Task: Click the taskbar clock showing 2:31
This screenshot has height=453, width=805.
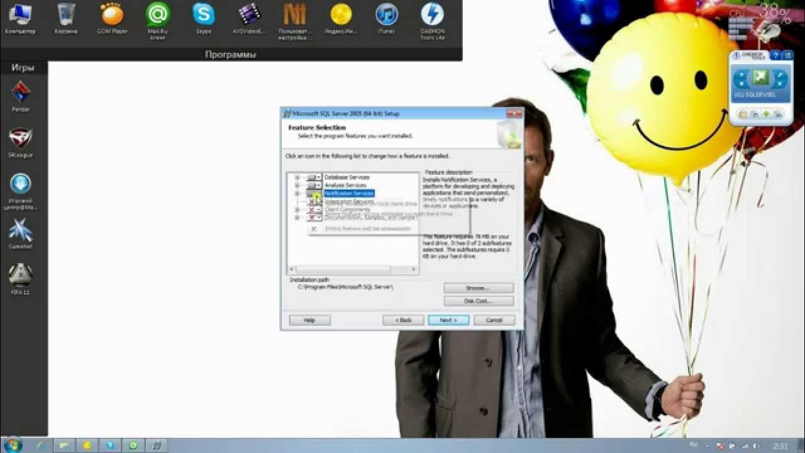Action: (x=780, y=446)
